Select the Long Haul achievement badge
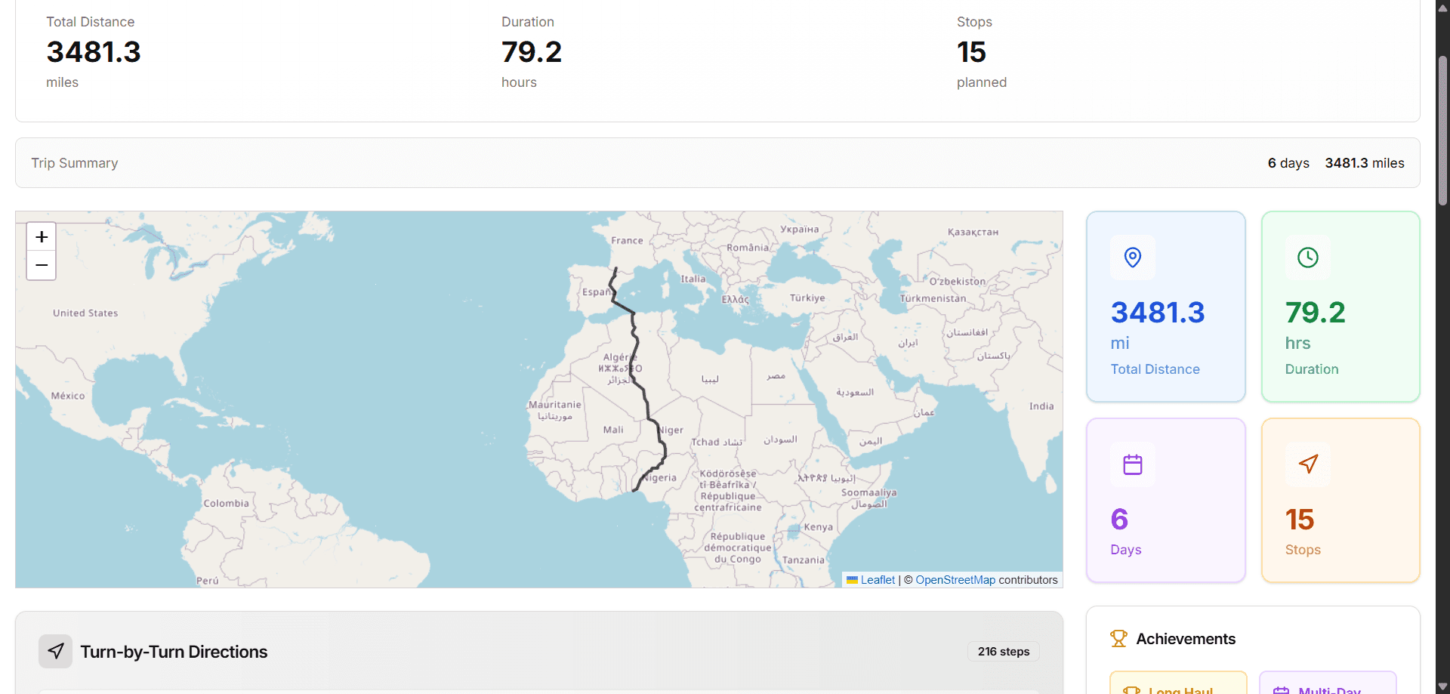This screenshot has width=1450, height=694. pyautogui.click(x=1178, y=683)
